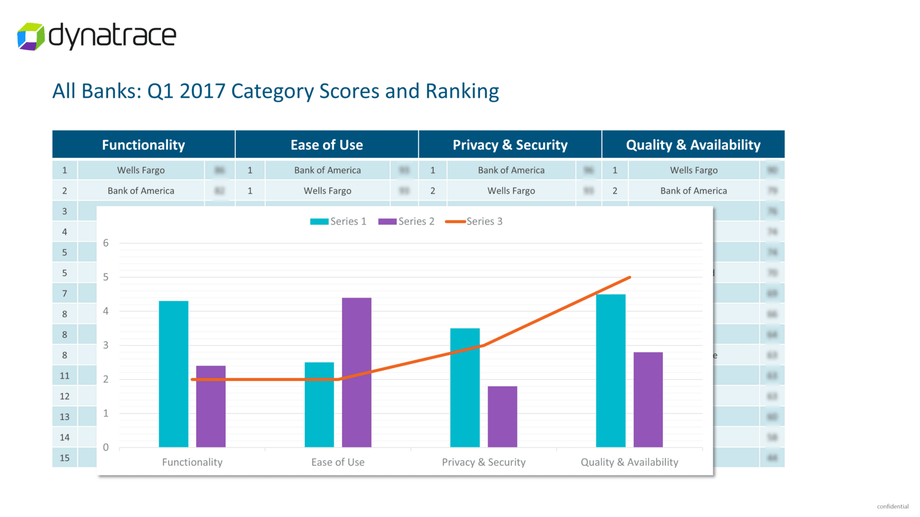920x517 pixels.
Task: Click Bank of America in the Functionality column
Action: [141, 191]
